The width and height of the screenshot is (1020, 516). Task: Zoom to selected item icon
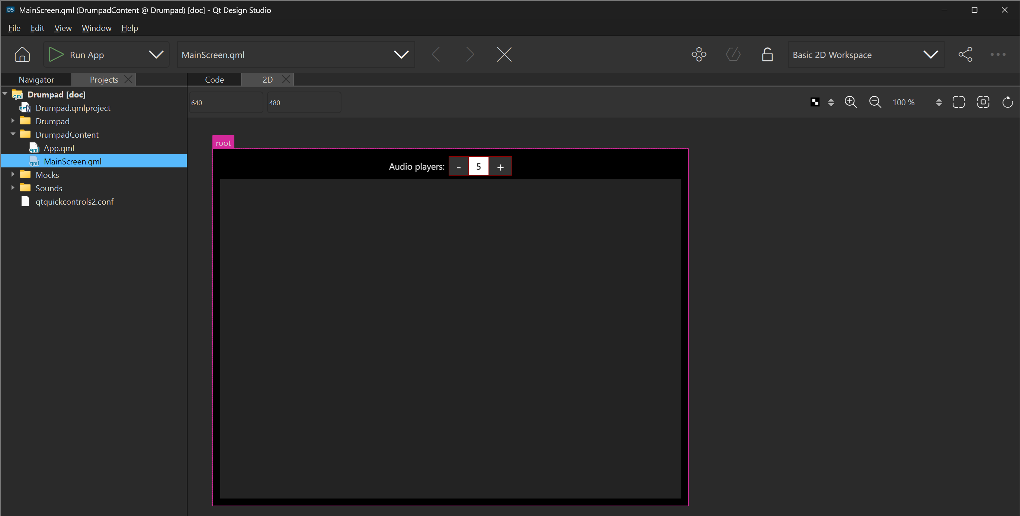(x=984, y=102)
